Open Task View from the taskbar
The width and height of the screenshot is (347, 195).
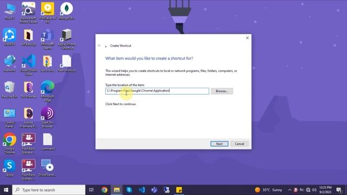[91, 190]
